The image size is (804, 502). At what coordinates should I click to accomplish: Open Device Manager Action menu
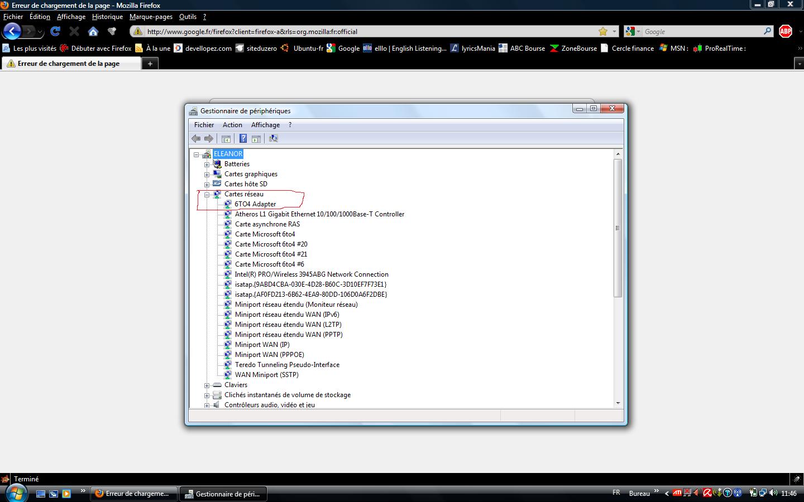click(x=232, y=125)
